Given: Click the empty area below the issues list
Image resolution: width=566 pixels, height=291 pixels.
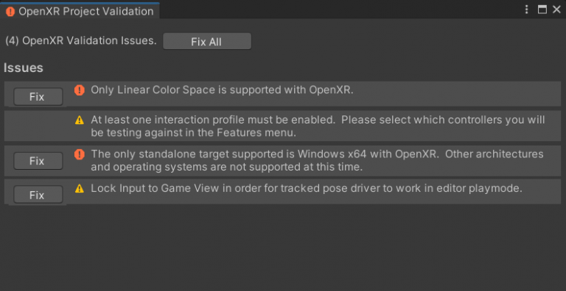Looking at the screenshot, I should click(x=283, y=248).
